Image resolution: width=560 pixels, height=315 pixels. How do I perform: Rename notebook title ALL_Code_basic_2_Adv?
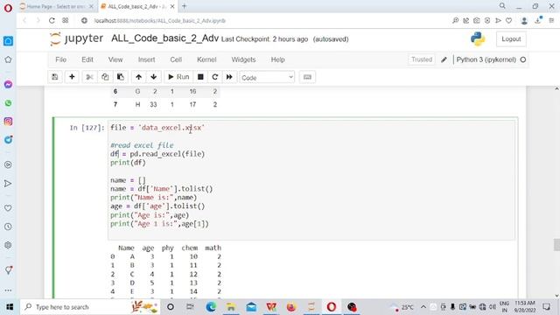pos(164,38)
